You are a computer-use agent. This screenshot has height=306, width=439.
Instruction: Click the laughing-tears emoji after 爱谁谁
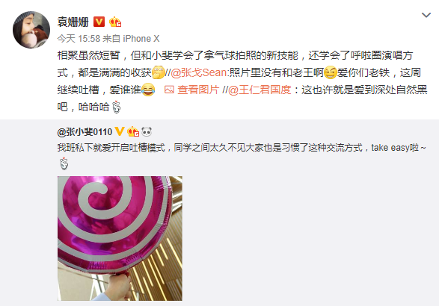point(148,90)
